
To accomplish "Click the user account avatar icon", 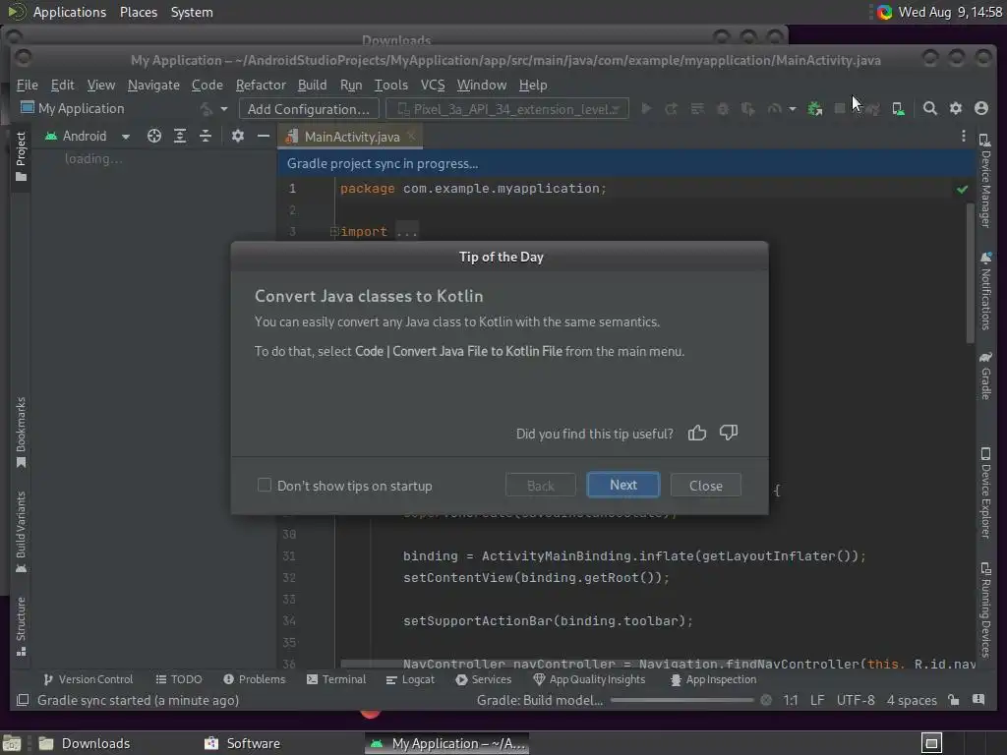I will pyautogui.click(x=981, y=108).
